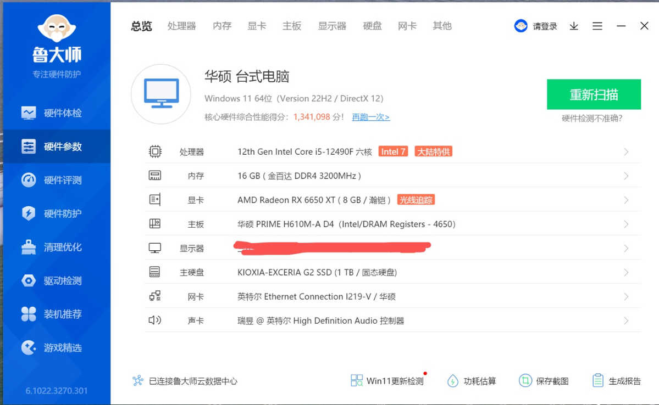Click the green 重新扫描 button
The height and width of the screenshot is (405, 659).
tap(594, 94)
